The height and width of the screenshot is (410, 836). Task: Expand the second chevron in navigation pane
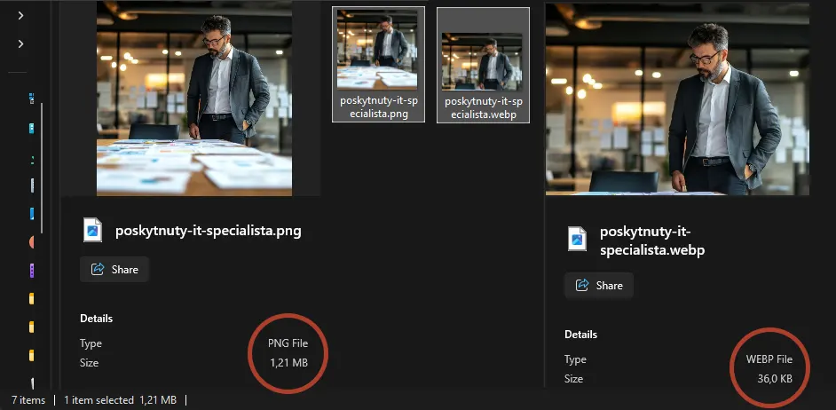20,43
